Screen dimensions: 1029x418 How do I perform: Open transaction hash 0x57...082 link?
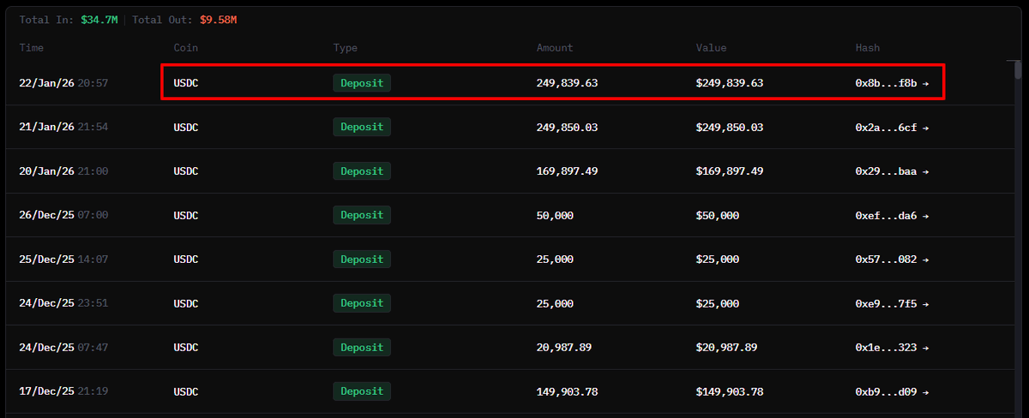[x=892, y=260]
